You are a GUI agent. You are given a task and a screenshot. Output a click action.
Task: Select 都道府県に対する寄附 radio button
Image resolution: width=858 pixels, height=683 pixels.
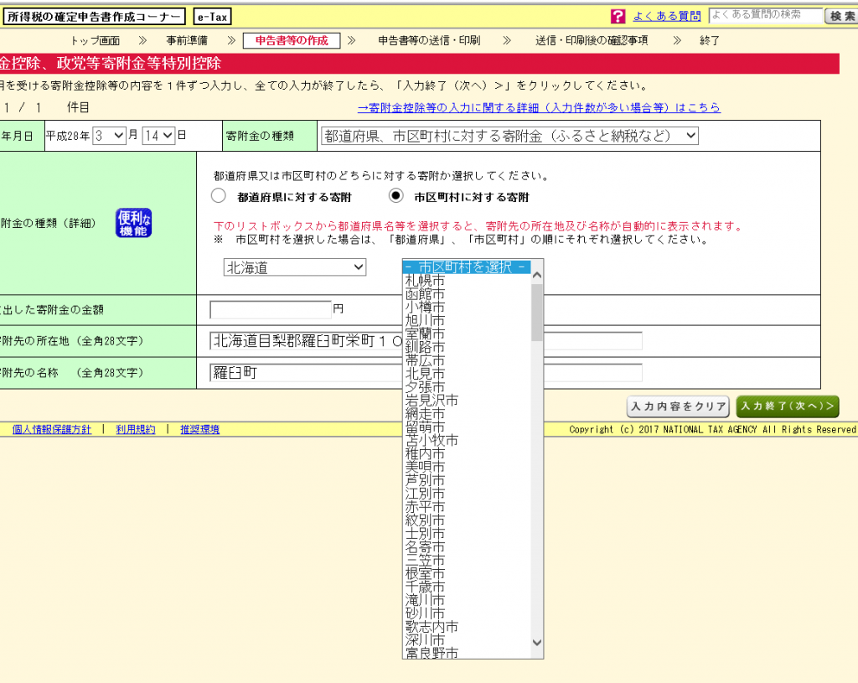pyautogui.click(x=219, y=197)
